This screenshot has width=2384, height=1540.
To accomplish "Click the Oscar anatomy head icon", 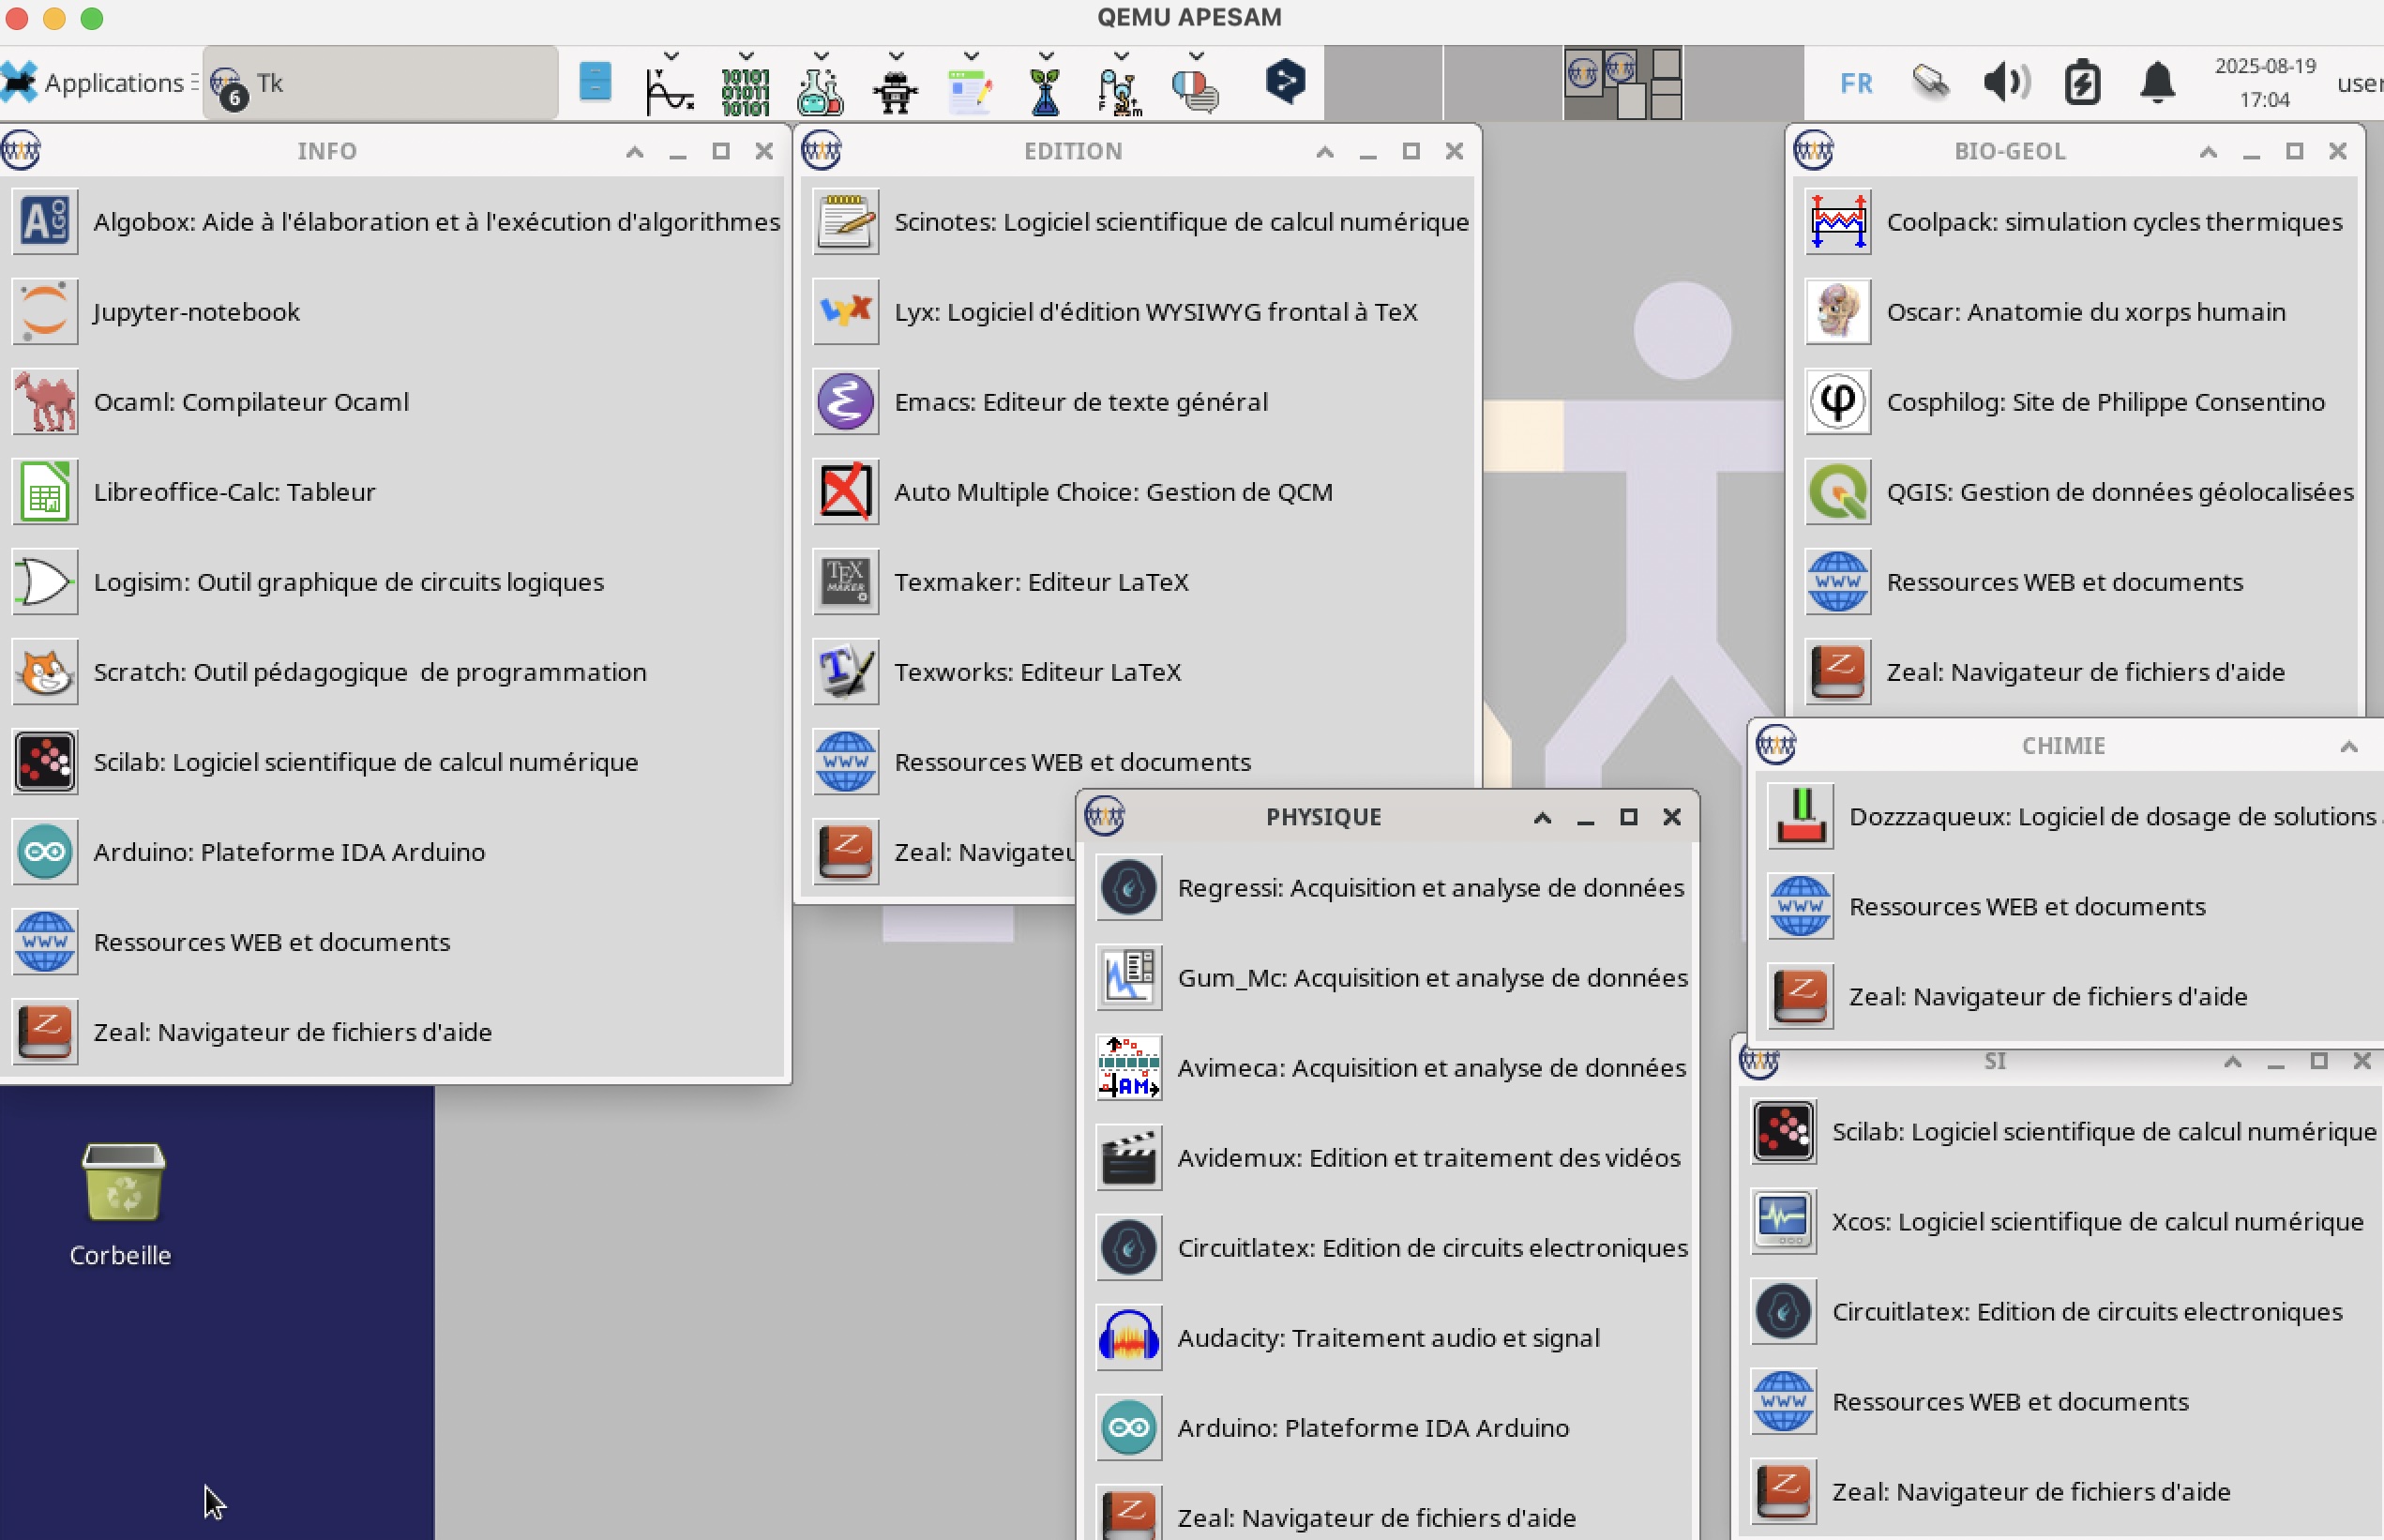I will pos(1838,312).
